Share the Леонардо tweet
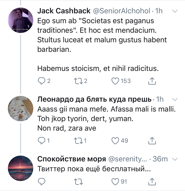Viewport: 185px width, 191px height. (x=152, y=141)
